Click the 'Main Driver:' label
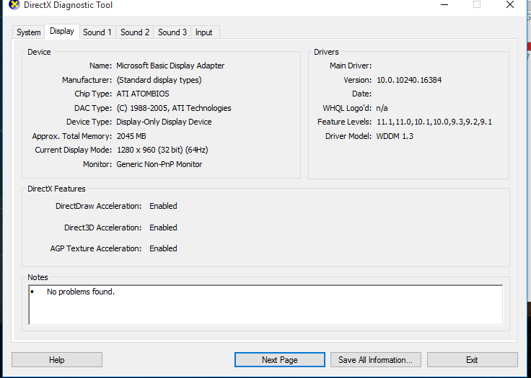Screen dimensions: 531x378 tap(351, 66)
